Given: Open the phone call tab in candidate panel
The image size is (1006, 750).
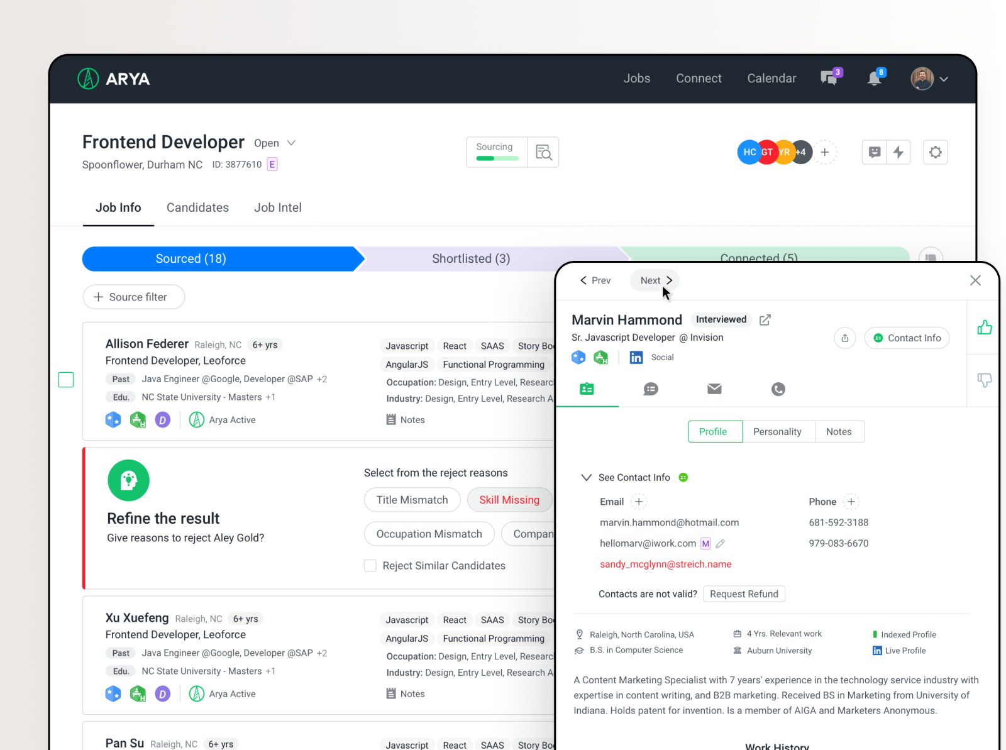Looking at the screenshot, I should [778, 389].
